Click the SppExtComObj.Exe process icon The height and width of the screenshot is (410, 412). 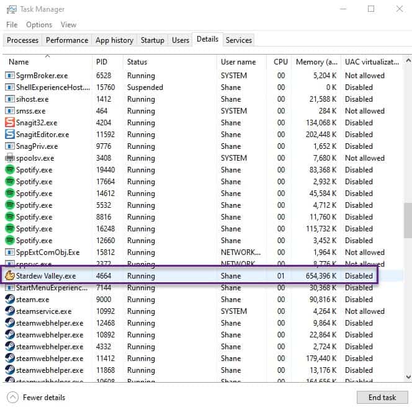(x=10, y=252)
